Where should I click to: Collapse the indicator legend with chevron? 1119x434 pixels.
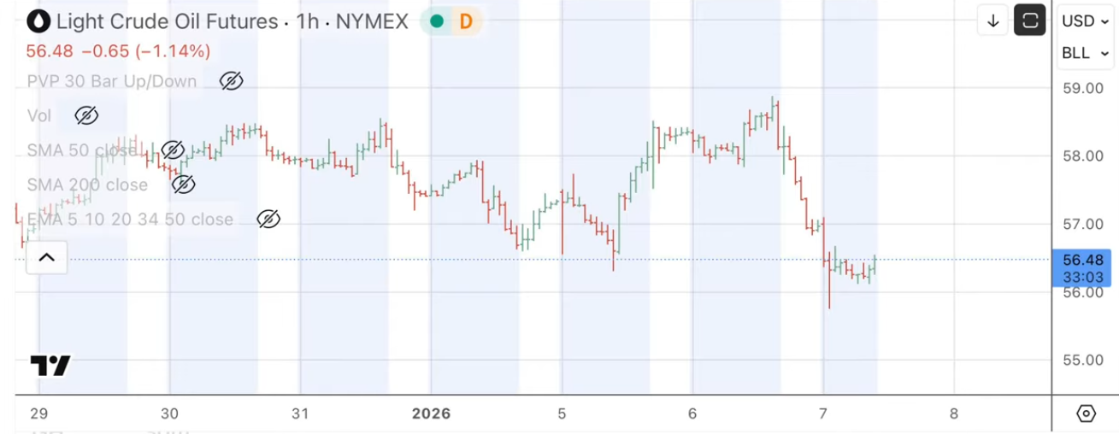(46, 257)
